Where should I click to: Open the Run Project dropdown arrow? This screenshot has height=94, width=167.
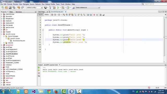60,8
